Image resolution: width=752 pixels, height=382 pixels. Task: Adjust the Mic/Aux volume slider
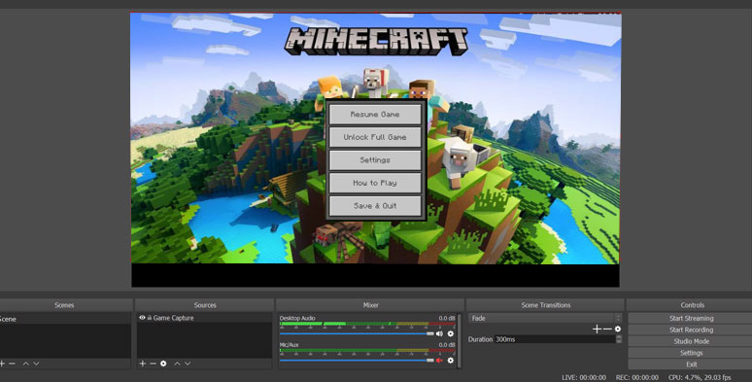point(357,361)
